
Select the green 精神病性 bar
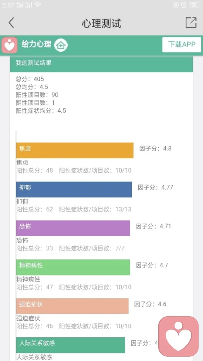(73, 267)
